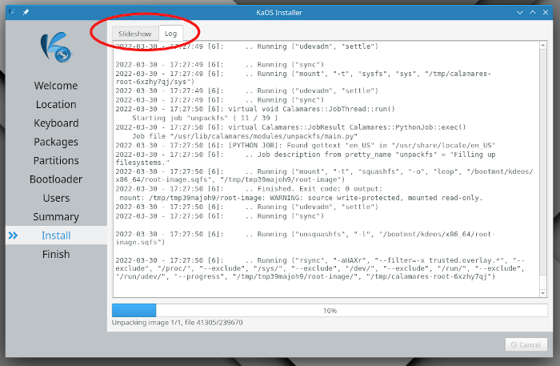Click the Cancel button

click(x=526, y=344)
